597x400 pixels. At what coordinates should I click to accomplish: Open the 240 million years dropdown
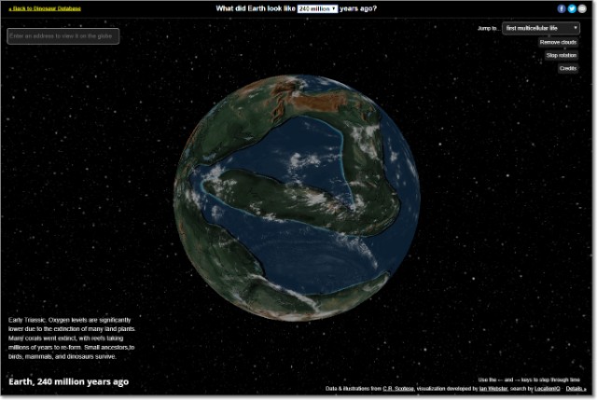coord(318,8)
